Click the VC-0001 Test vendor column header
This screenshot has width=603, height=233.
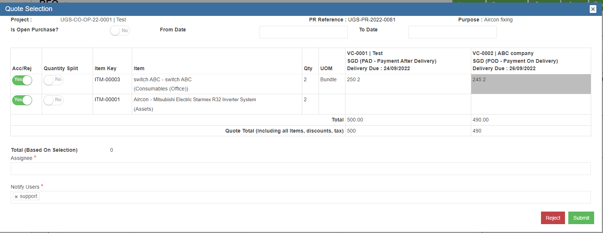[408, 61]
